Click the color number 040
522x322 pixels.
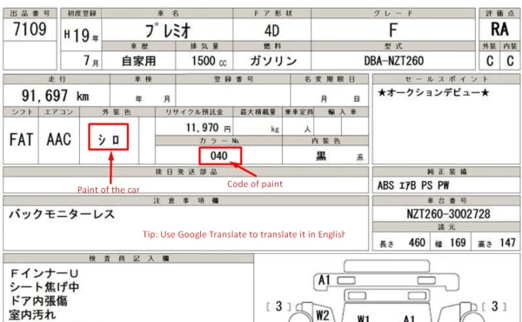pos(219,156)
